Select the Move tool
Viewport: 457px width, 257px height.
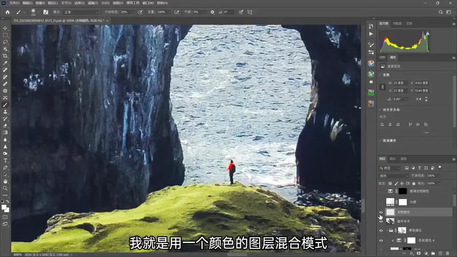5,28
